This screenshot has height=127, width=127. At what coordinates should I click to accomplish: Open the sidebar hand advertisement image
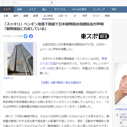pyautogui.click(x=121, y=84)
